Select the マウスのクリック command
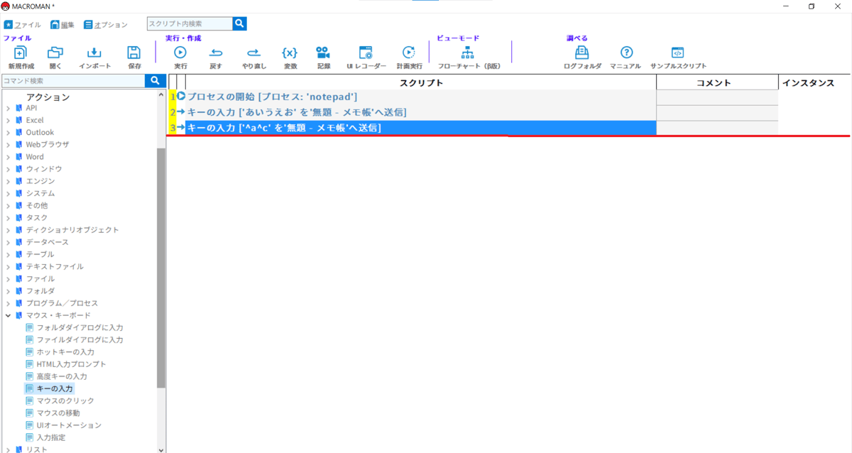 (x=65, y=401)
